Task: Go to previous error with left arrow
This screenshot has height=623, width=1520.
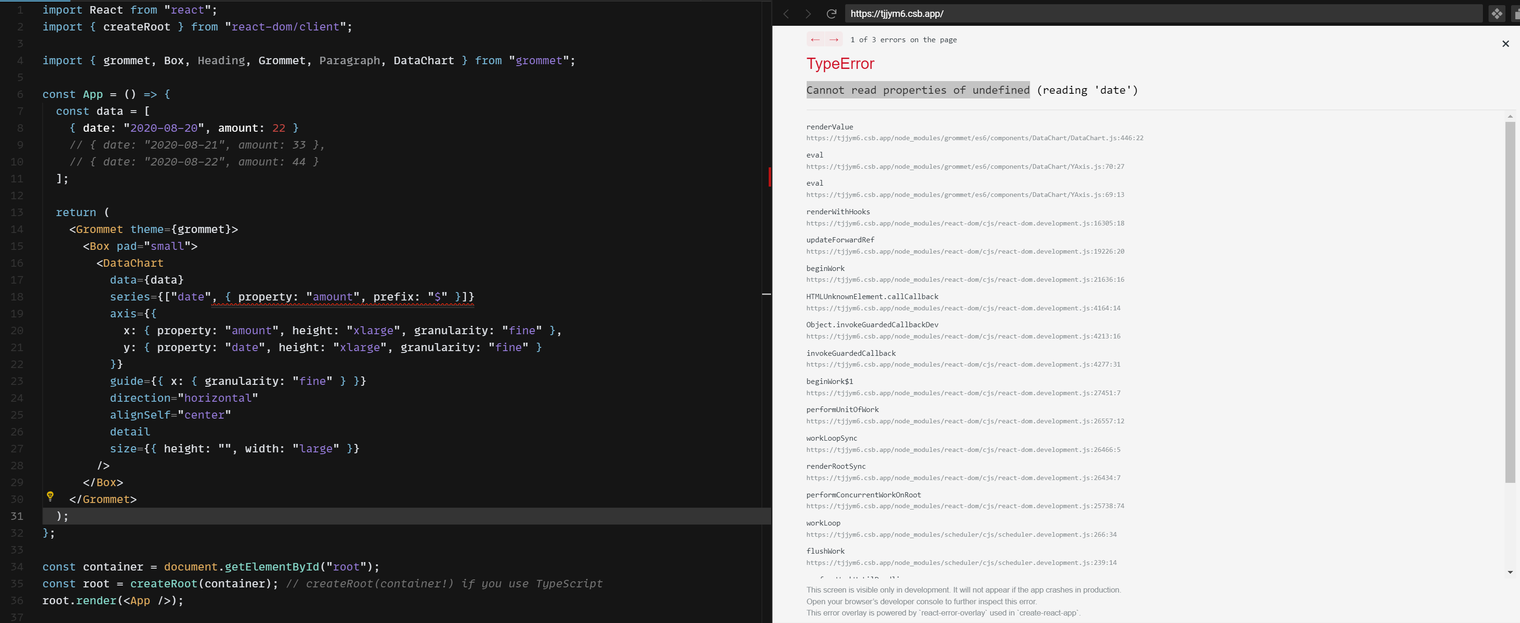Action: [815, 39]
